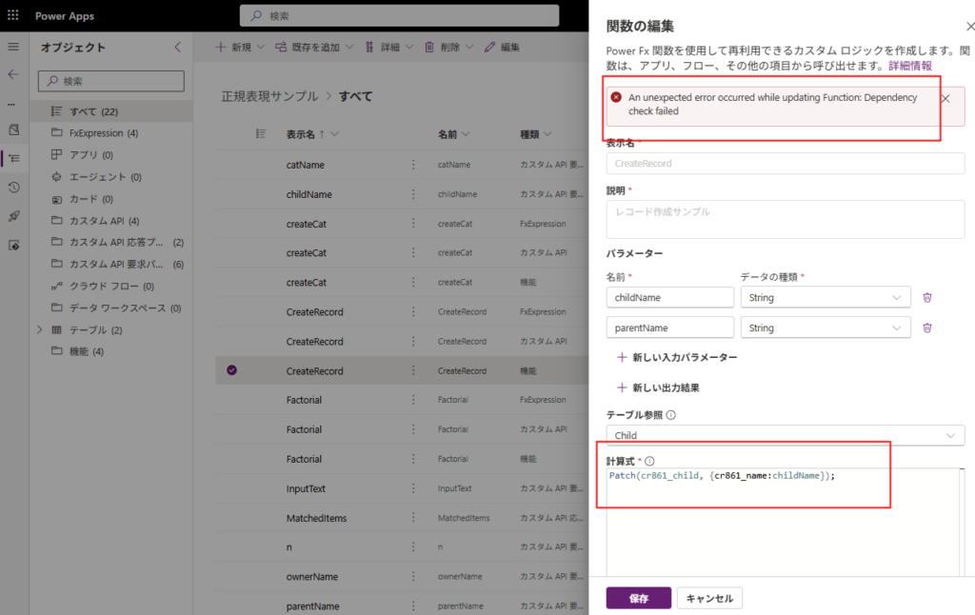Toggle the selected CreateRecord row checkmark
This screenshot has height=615, width=975.
[x=232, y=370]
